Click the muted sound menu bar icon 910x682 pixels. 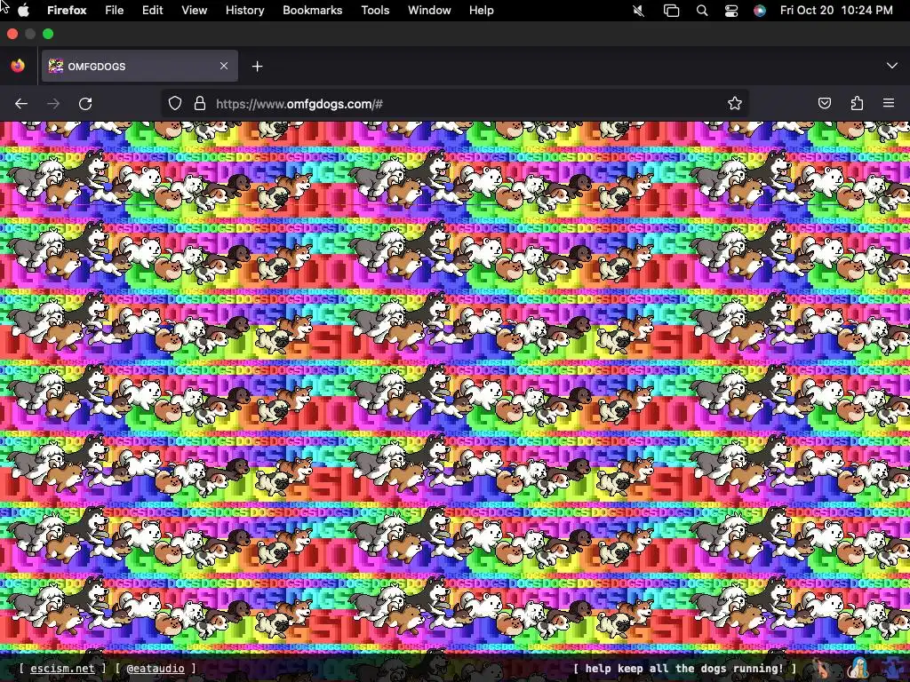[638, 11]
